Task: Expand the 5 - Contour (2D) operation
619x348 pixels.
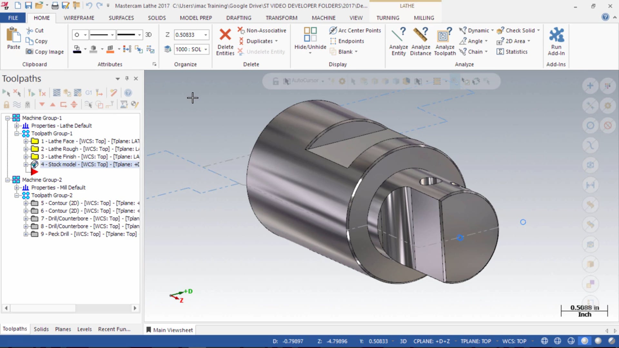Action: (x=26, y=203)
